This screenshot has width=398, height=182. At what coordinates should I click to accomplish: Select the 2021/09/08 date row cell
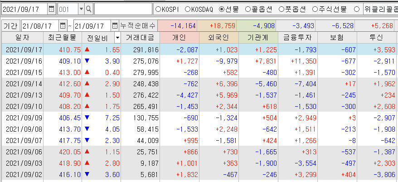22,129
